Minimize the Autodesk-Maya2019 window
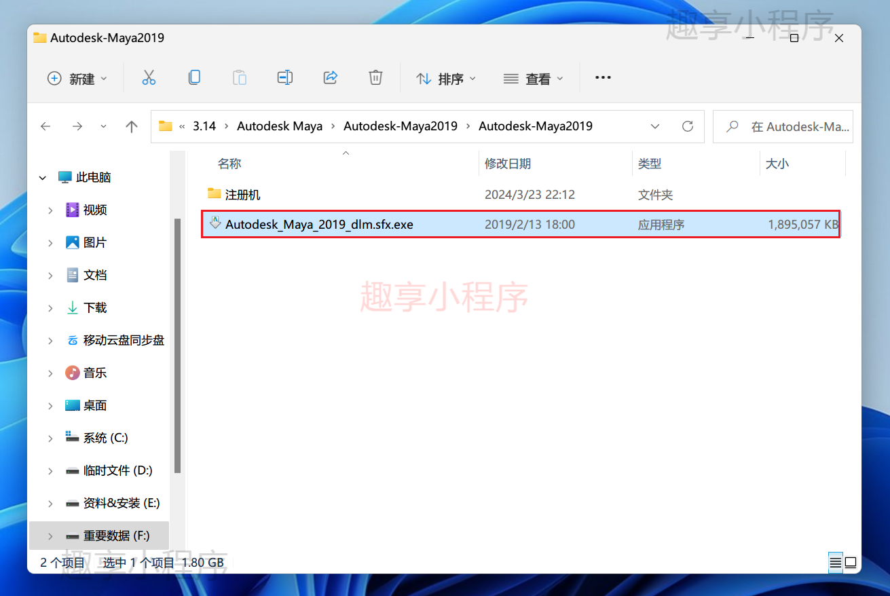Viewport: 890px width, 596px height. pyautogui.click(x=749, y=38)
